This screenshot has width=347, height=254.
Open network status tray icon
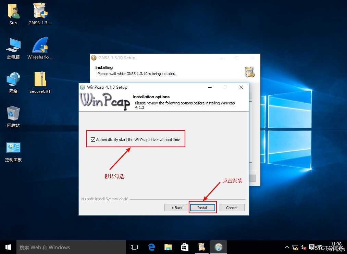[x=295, y=247]
